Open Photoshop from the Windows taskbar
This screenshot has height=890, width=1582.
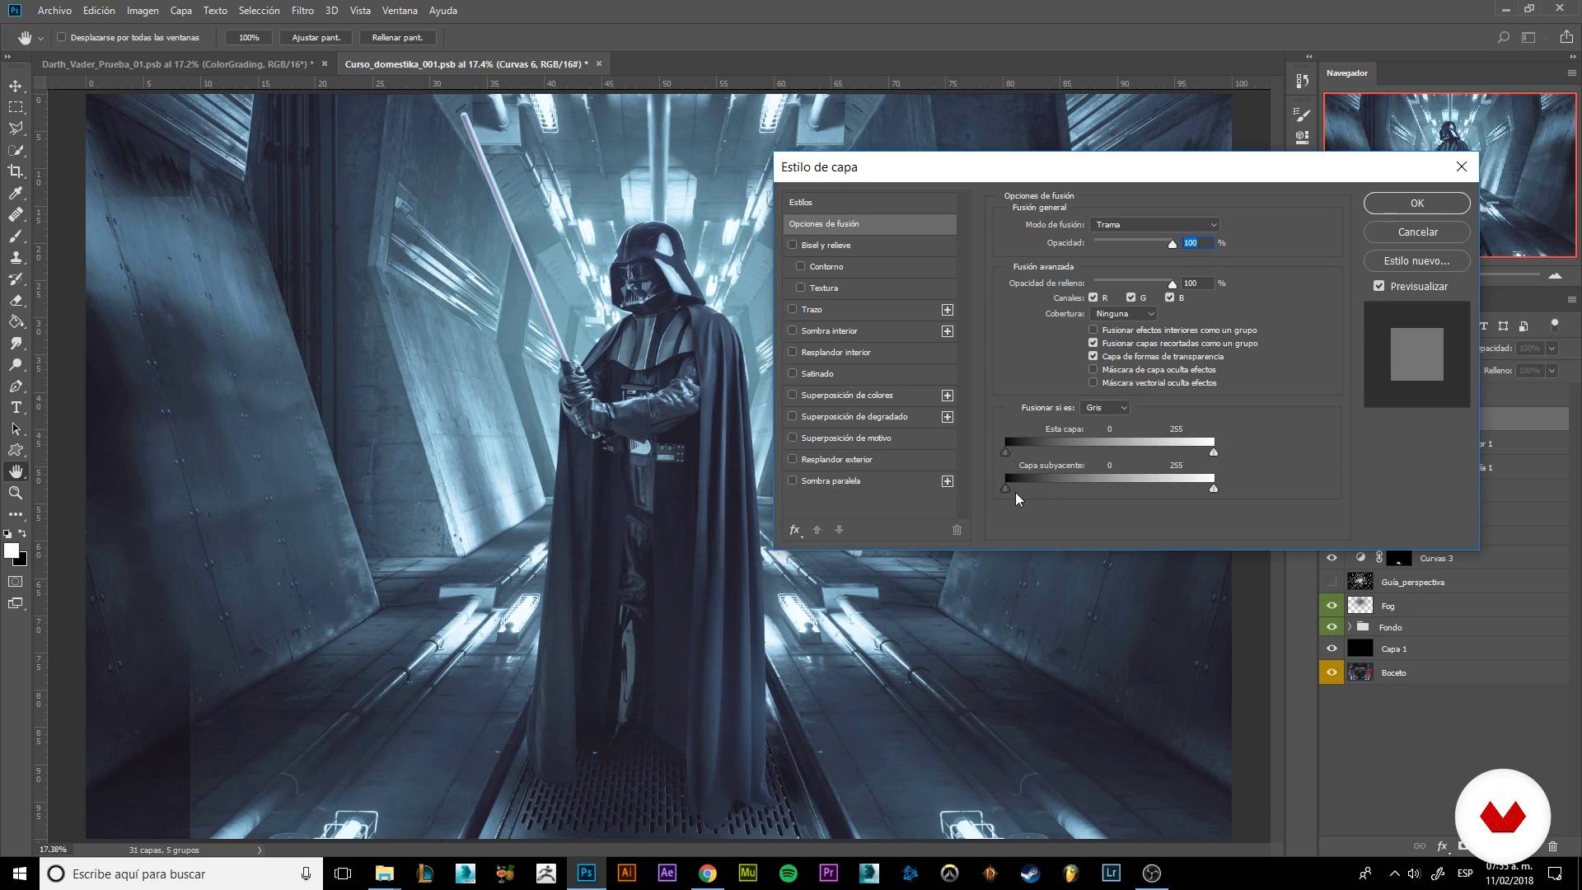(x=587, y=874)
